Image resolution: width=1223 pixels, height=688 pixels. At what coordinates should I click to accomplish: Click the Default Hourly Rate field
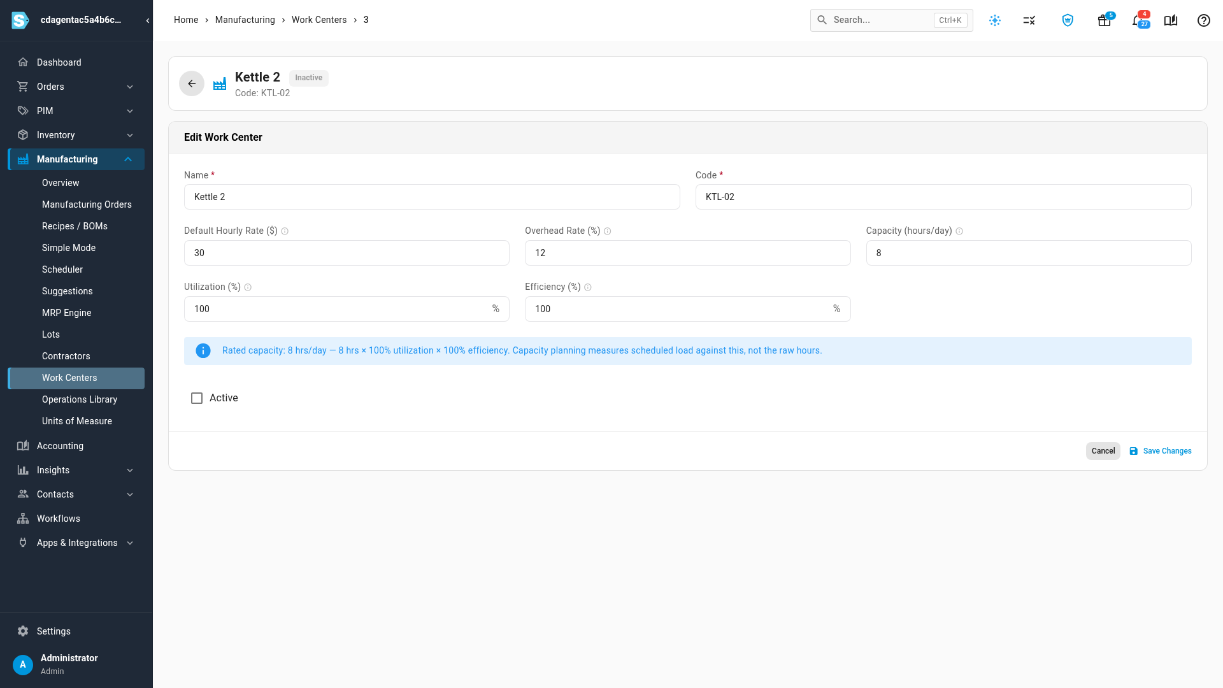pos(347,253)
